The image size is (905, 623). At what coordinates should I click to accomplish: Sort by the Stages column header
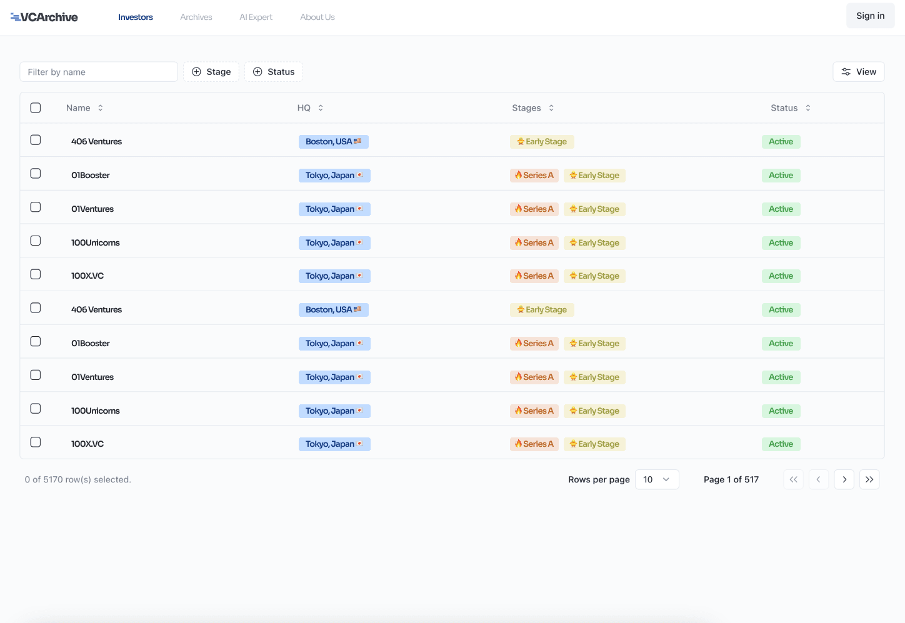[532, 108]
